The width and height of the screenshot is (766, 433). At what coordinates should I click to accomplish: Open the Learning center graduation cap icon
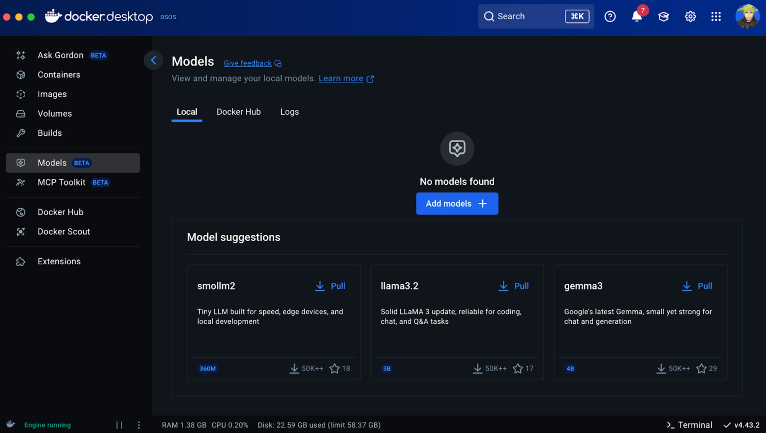pos(663,16)
